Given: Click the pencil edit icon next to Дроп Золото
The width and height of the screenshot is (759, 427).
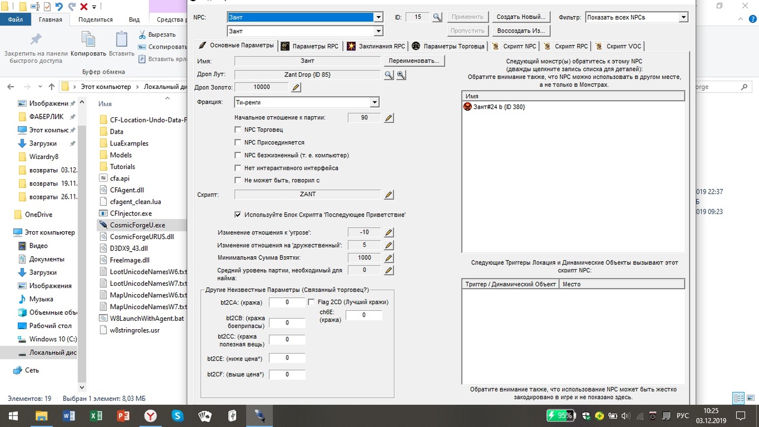Looking at the screenshot, I should (x=295, y=87).
